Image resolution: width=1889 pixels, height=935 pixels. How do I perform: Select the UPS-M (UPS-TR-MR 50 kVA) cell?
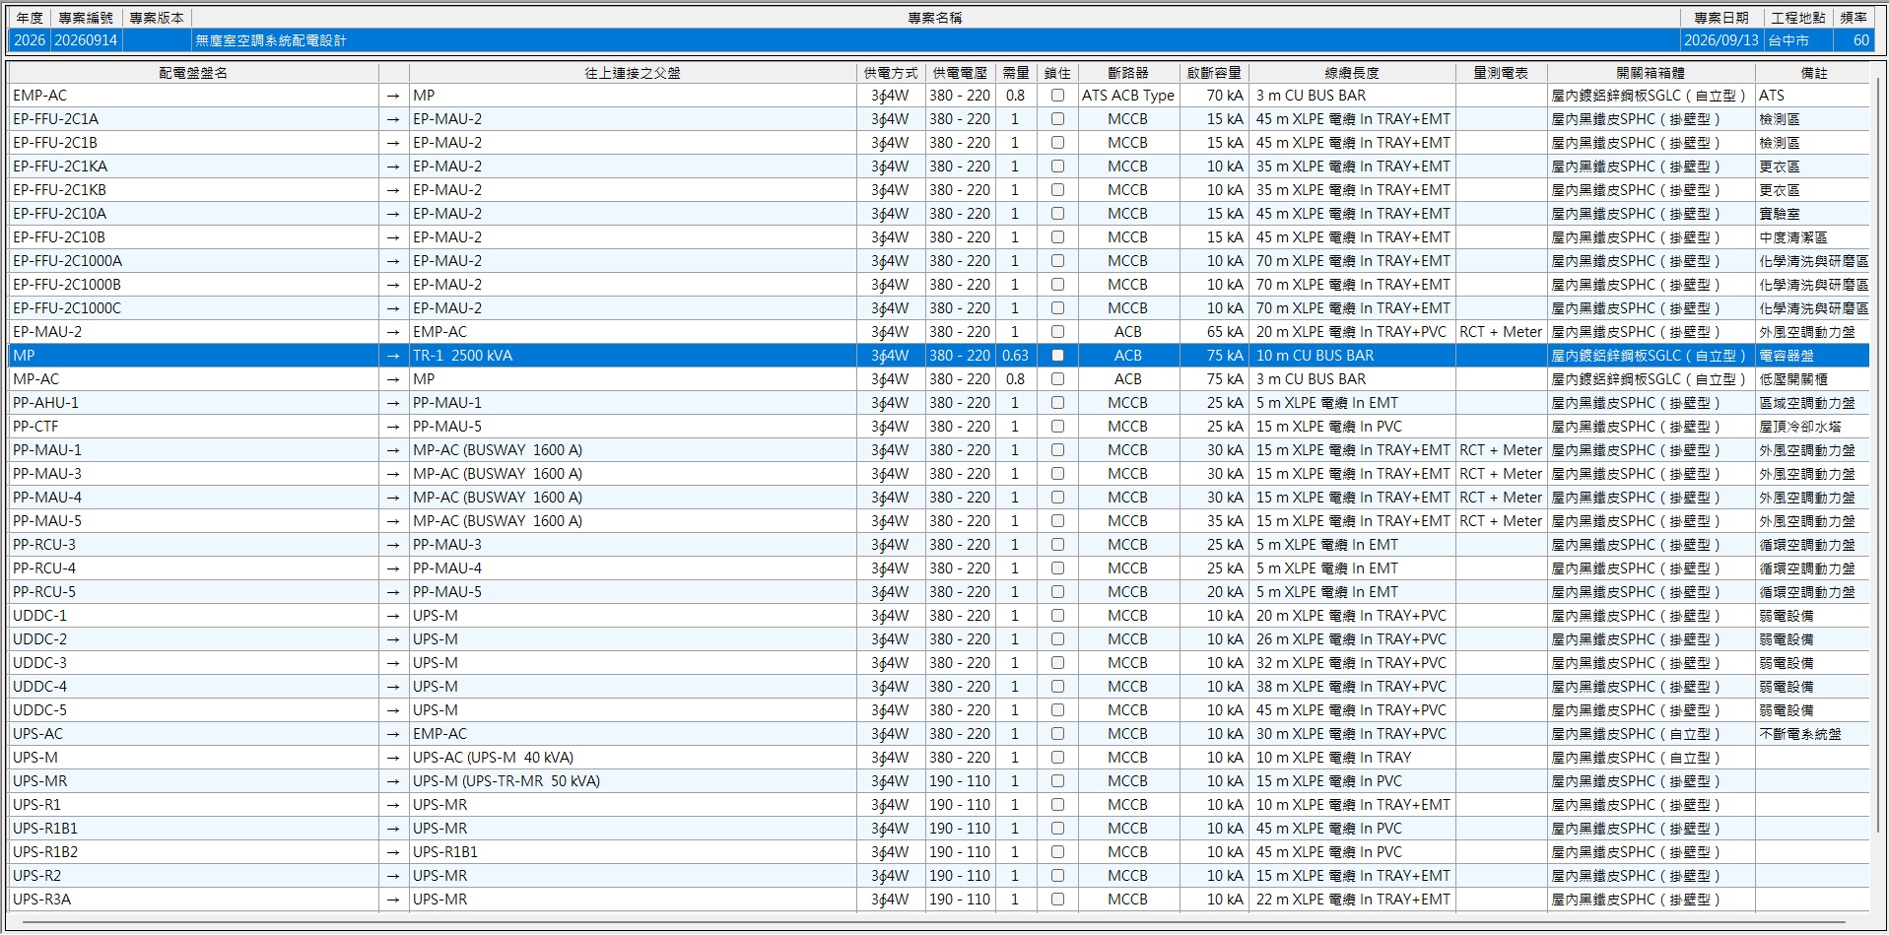point(633,781)
